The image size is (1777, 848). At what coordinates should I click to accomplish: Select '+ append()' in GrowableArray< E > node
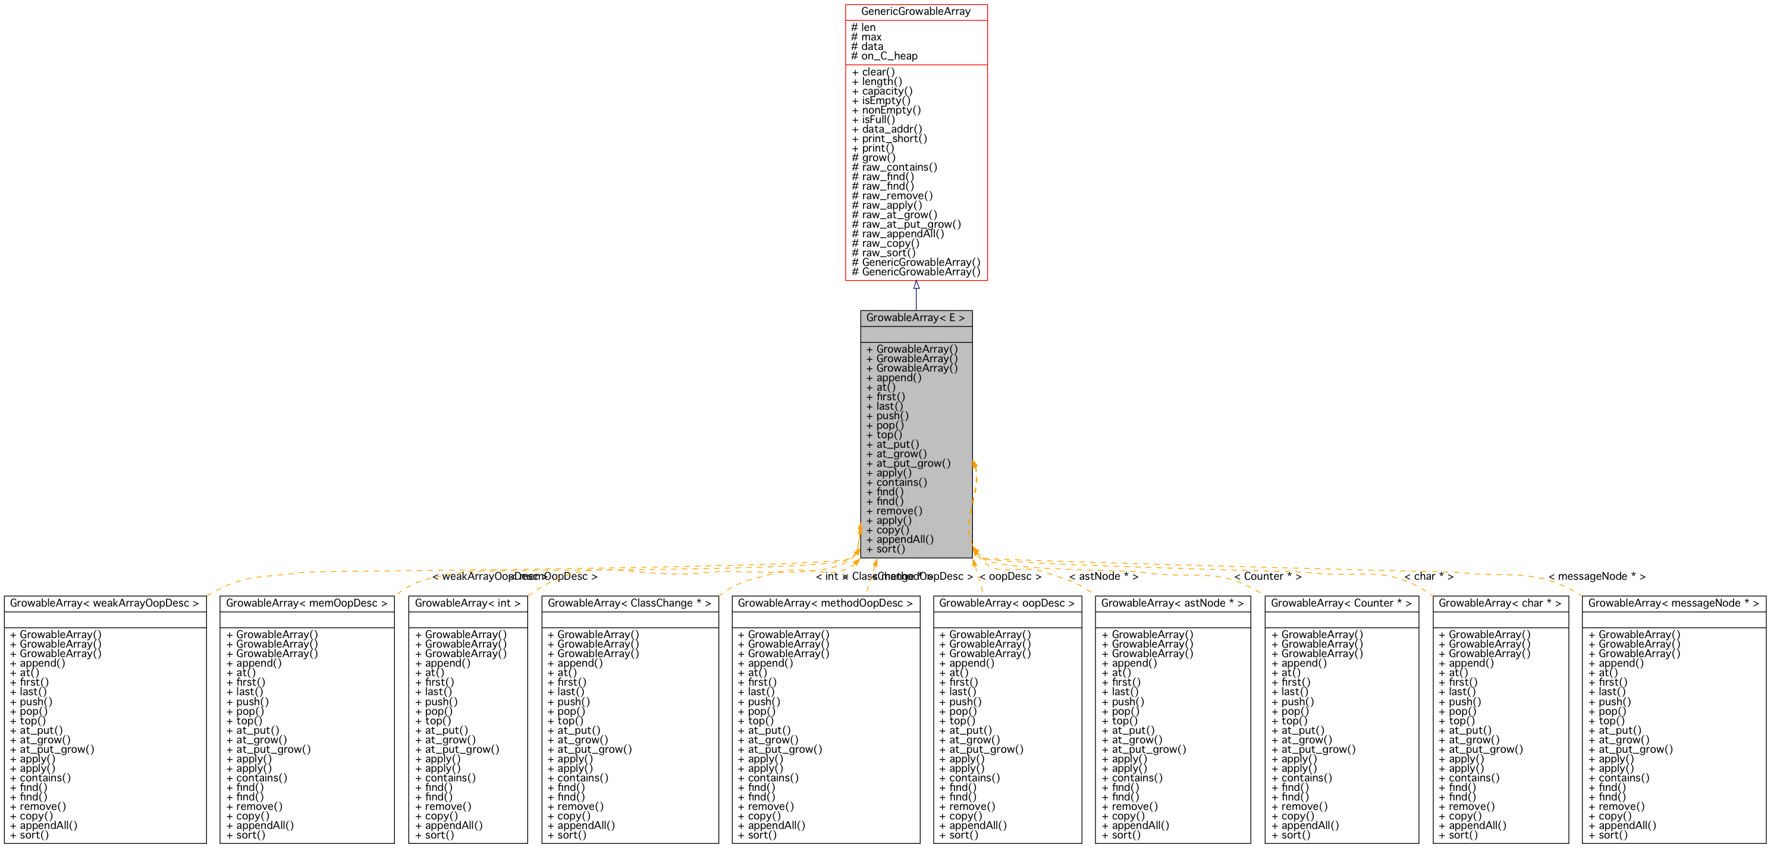[894, 378]
